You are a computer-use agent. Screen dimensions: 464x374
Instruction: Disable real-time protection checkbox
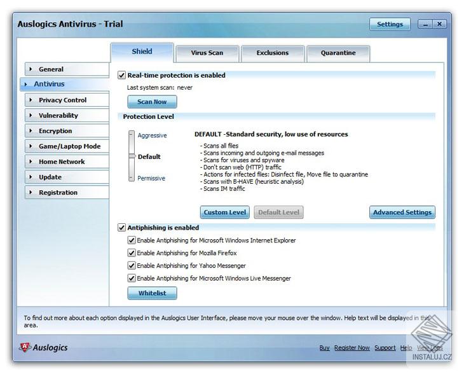point(121,75)
